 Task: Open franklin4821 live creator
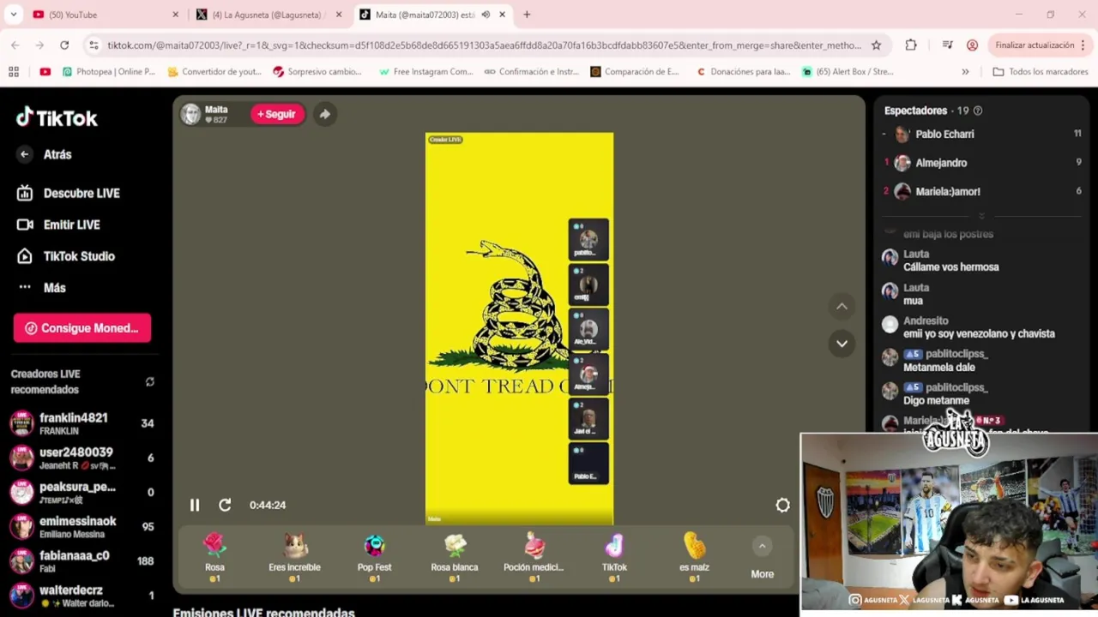tap(81, 423)
